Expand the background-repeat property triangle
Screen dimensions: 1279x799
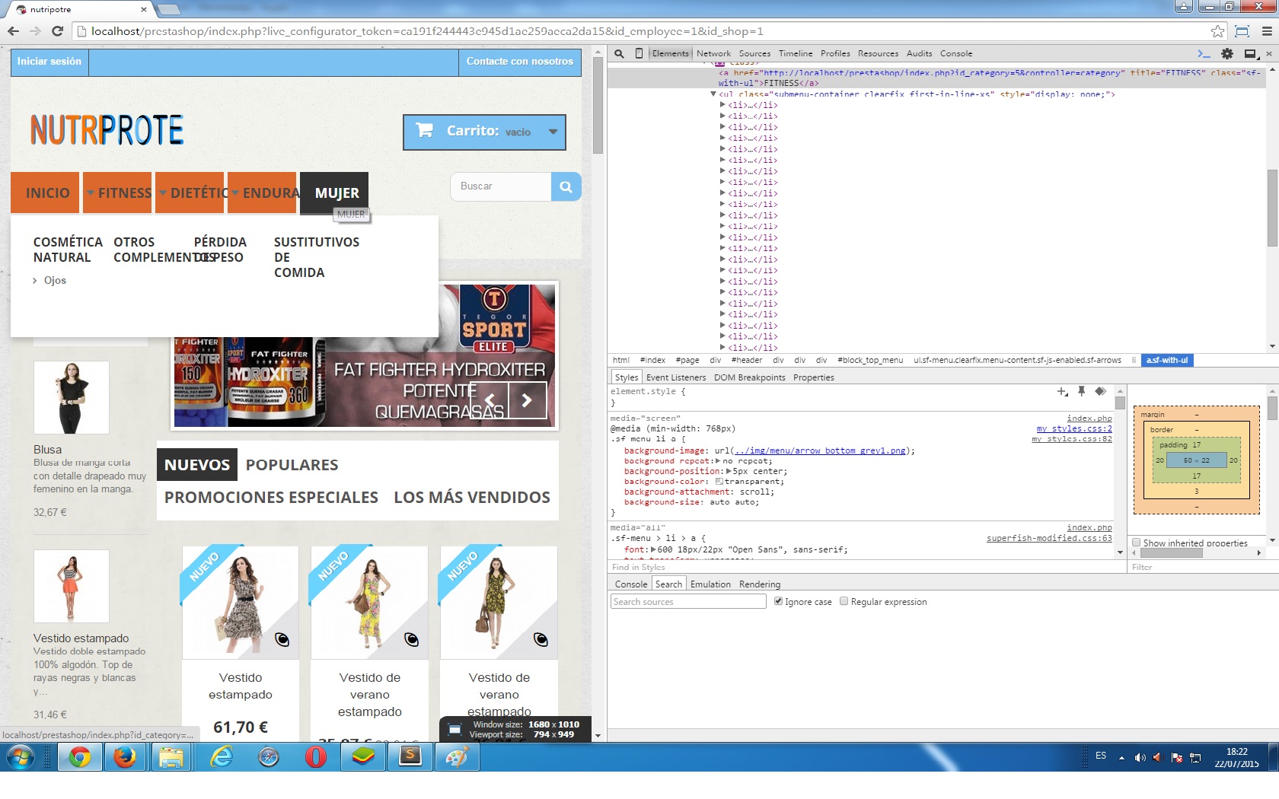coord(718,461)
